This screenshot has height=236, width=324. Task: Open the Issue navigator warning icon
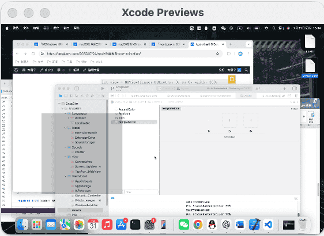pyautogui.click(x=82, y=96)
